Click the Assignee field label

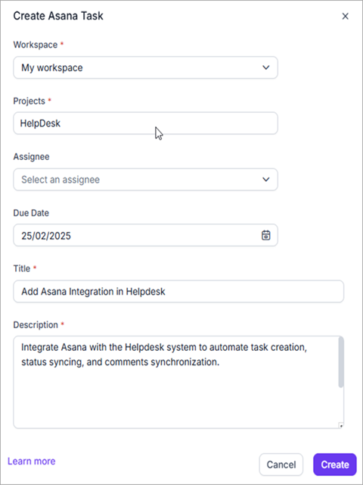31,157
